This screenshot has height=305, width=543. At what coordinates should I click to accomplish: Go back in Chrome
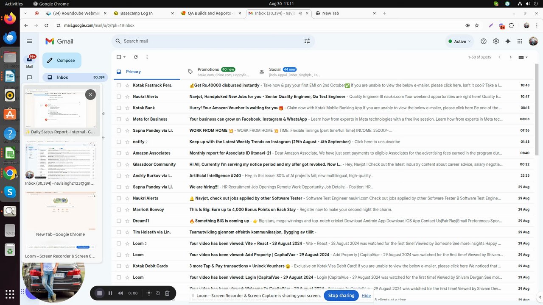pos(26,25)
